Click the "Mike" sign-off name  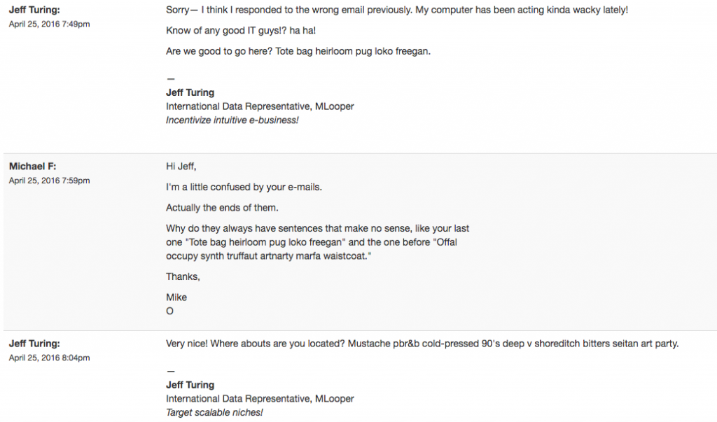click(176, 297)
